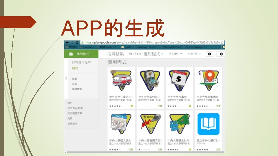This screenshot has width=278, height=156.
Task: Open the apps grid in bookmarks bar
Action: coord(67,47)
